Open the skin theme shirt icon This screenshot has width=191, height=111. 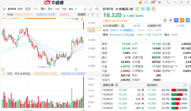pyautogui.click(x=160, y=2)
